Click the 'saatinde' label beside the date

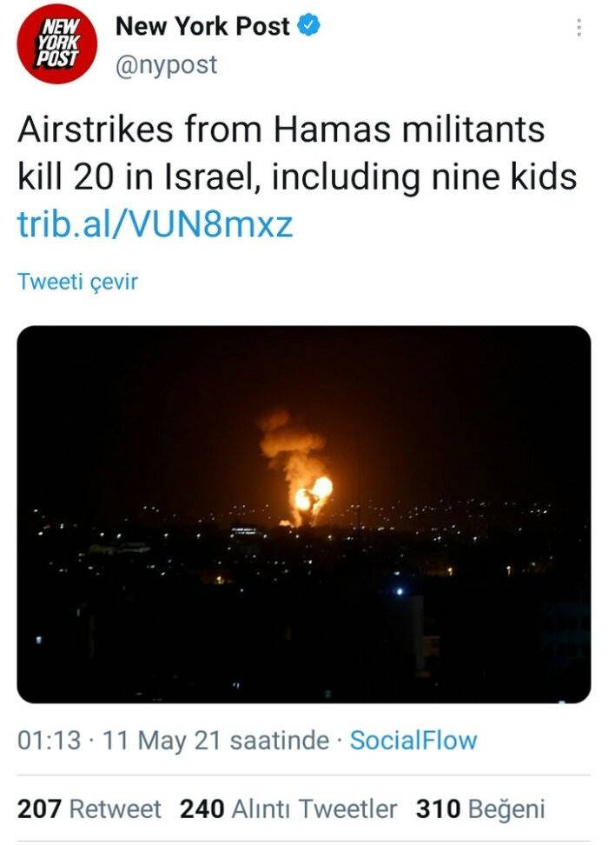[279, 742]
